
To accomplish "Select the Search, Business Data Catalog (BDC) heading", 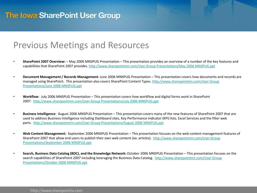I will point(75,154).
